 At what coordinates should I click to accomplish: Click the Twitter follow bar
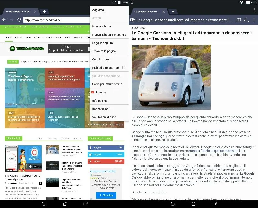106,155
